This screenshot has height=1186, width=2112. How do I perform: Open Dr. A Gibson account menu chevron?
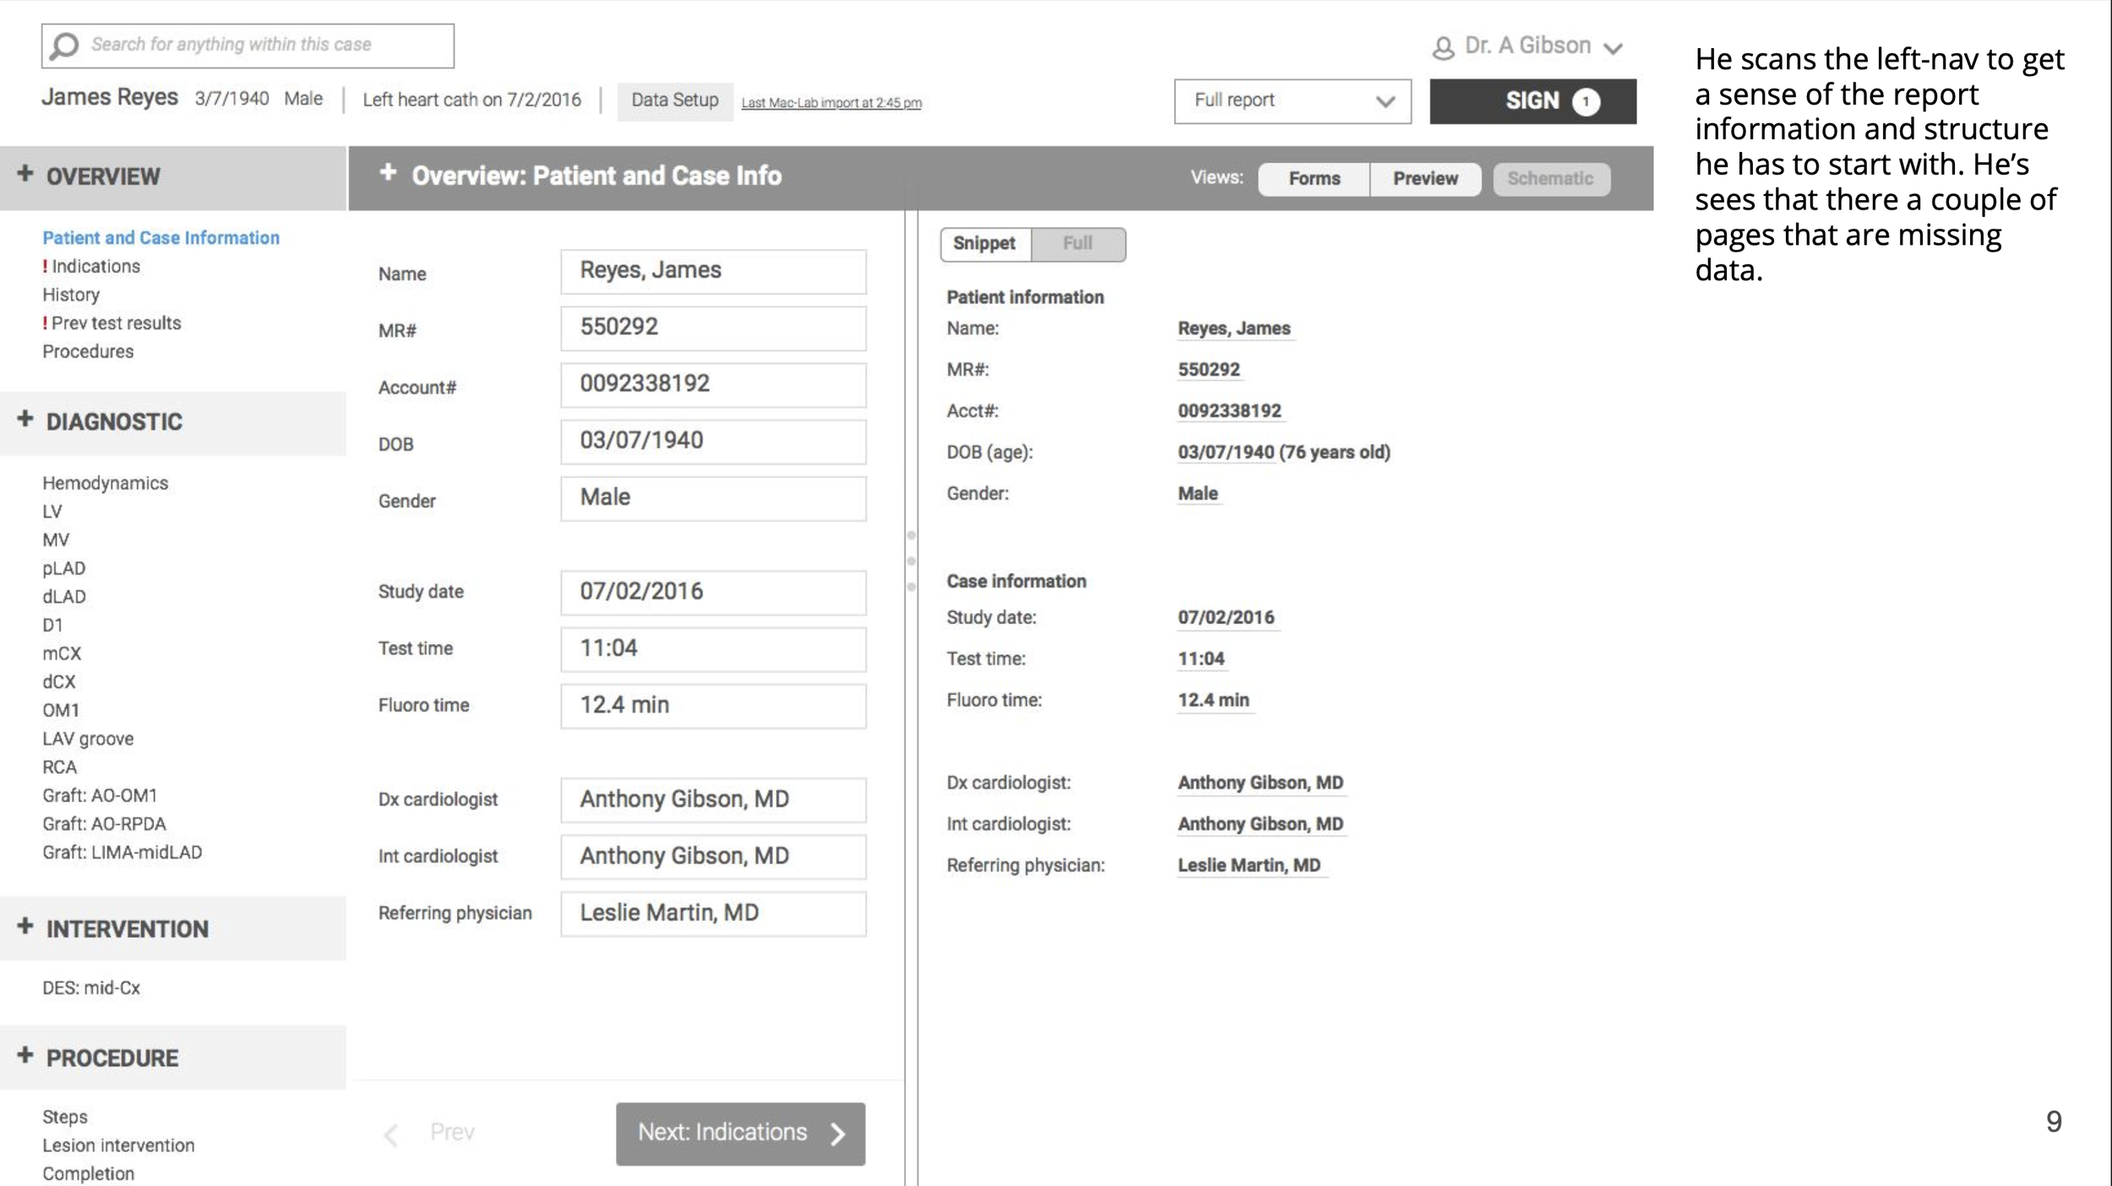pos(1613,49)
